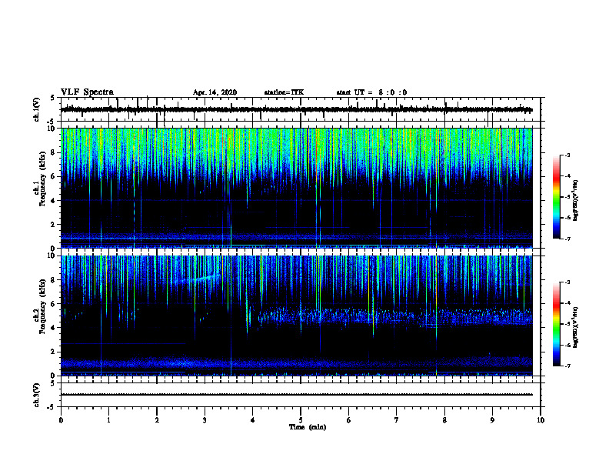Click the "2" kHz tick of ch.1 spectrogram

click(54, 225)
